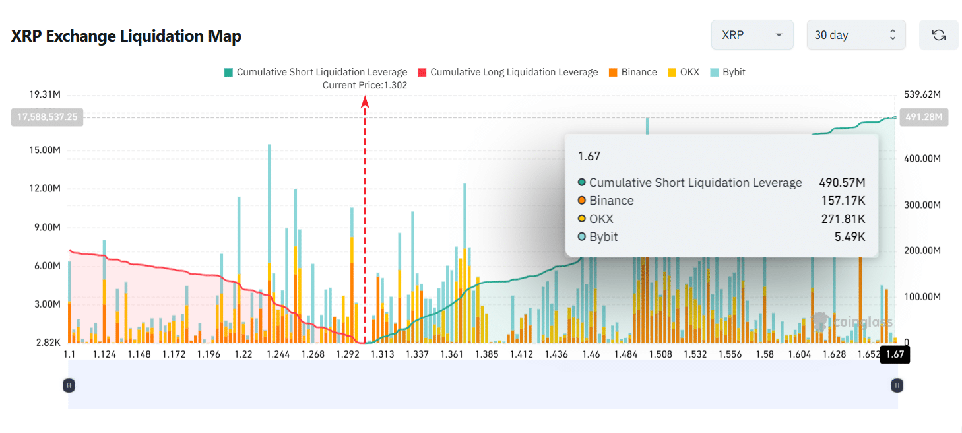
Task: Click the 15.00M left axis label
Action: (x=45, y=150)
